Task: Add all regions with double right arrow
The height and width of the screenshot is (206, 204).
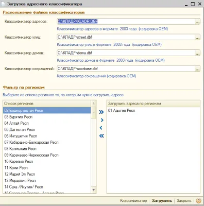Action: 101,112
